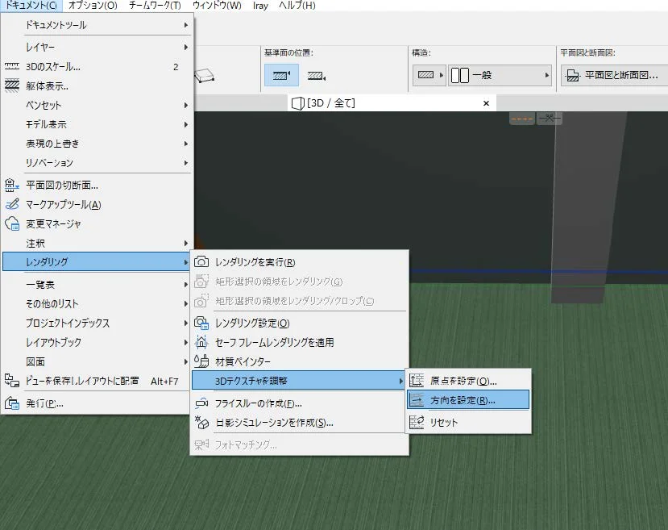Click the 平面図と断面図... button
668x530 pixels.
coord(614,76)
